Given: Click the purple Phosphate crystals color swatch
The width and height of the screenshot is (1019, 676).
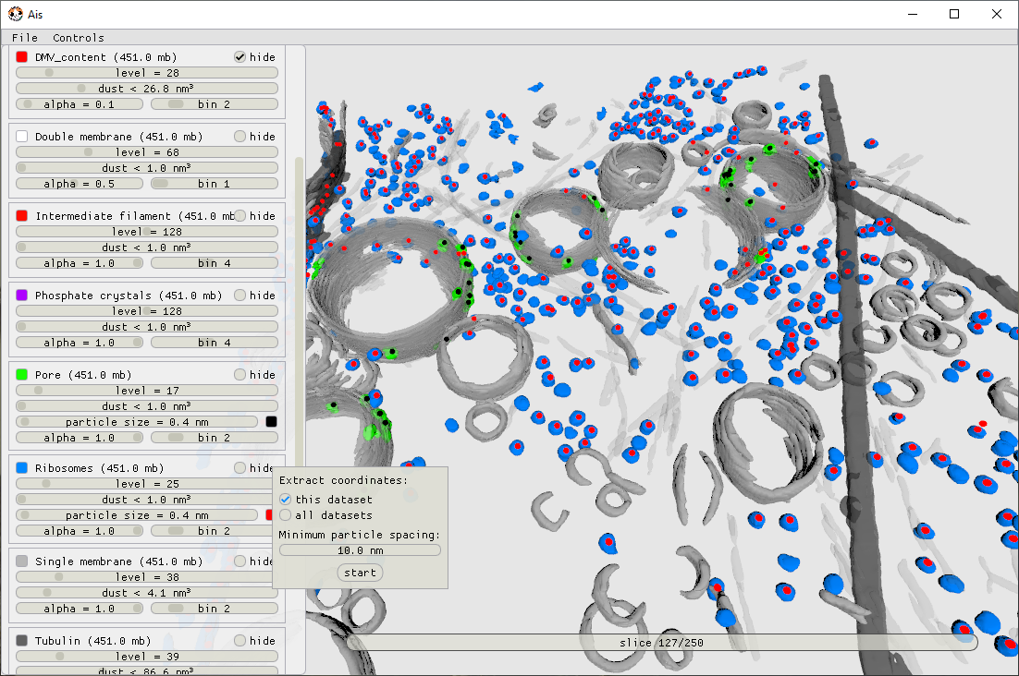Looking at the screenshot, I should click(x=21, y=296).
